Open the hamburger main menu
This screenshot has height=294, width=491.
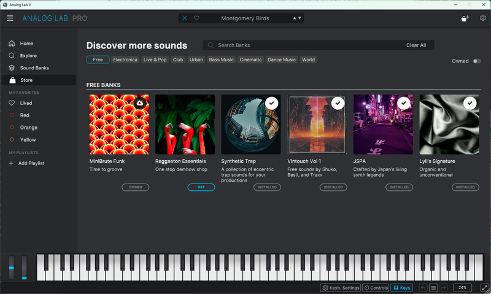pyautogui.click(x=10, y=18)
